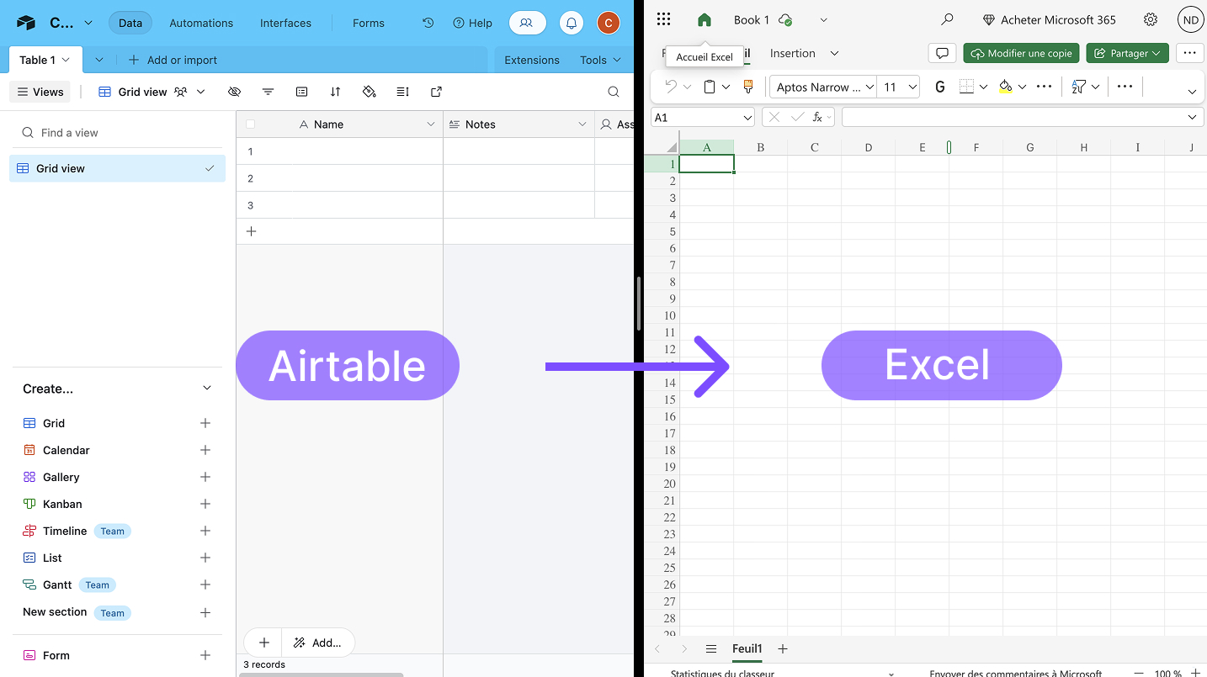Click the Airtable search magnifier icon

coord(614,92)
